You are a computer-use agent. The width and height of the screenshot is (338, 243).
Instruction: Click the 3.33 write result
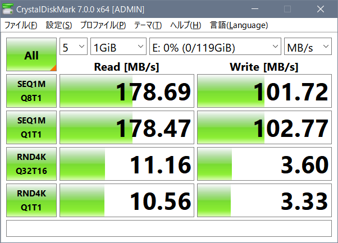click(264, 200)
